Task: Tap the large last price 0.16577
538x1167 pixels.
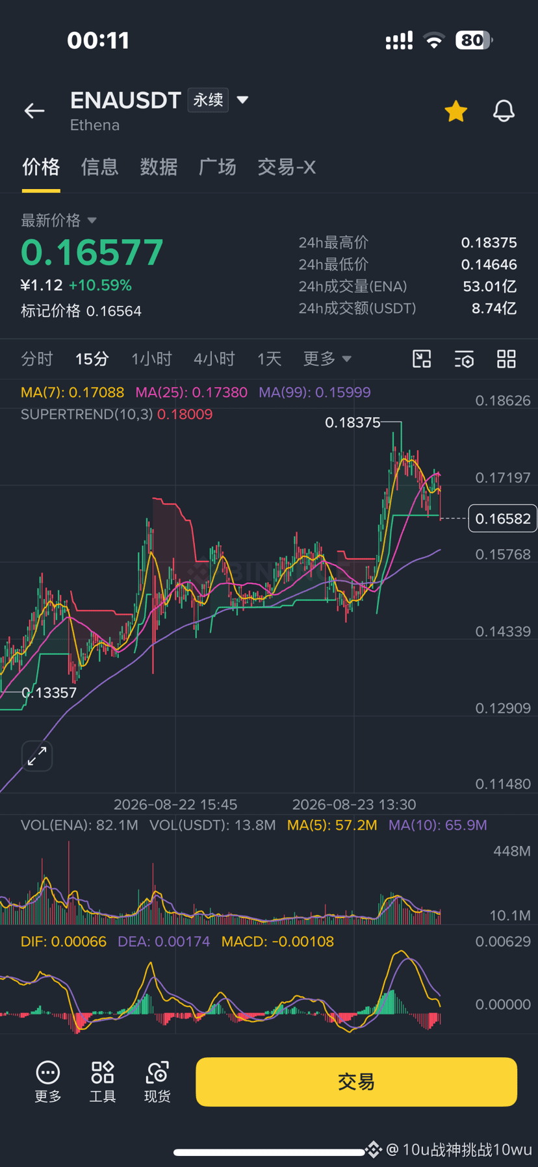Action: pos(92,252)
